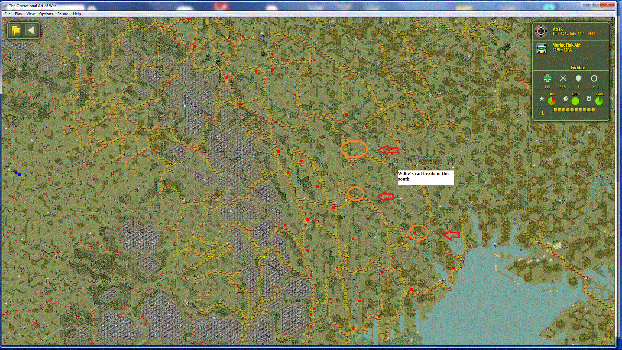Image resolution: width=622 pixels, height=350 pixels.
Task: Click the shield defense icon
Action: [578, 78]
